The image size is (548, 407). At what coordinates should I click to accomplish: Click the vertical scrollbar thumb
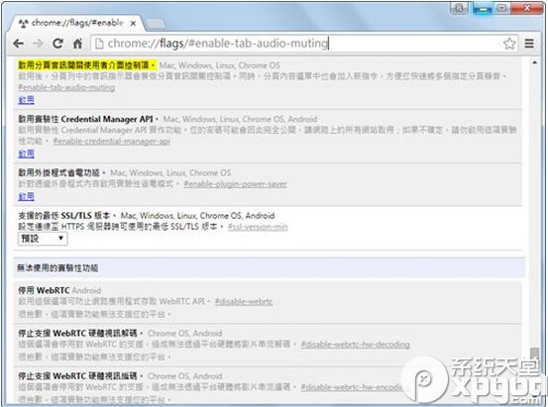pos(534,354)
